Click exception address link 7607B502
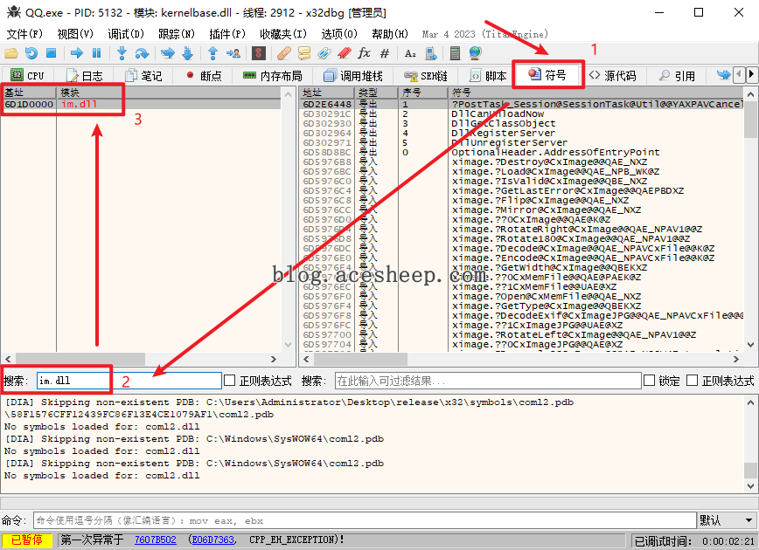This screenshot has width=759, height=550. [156, 540]
